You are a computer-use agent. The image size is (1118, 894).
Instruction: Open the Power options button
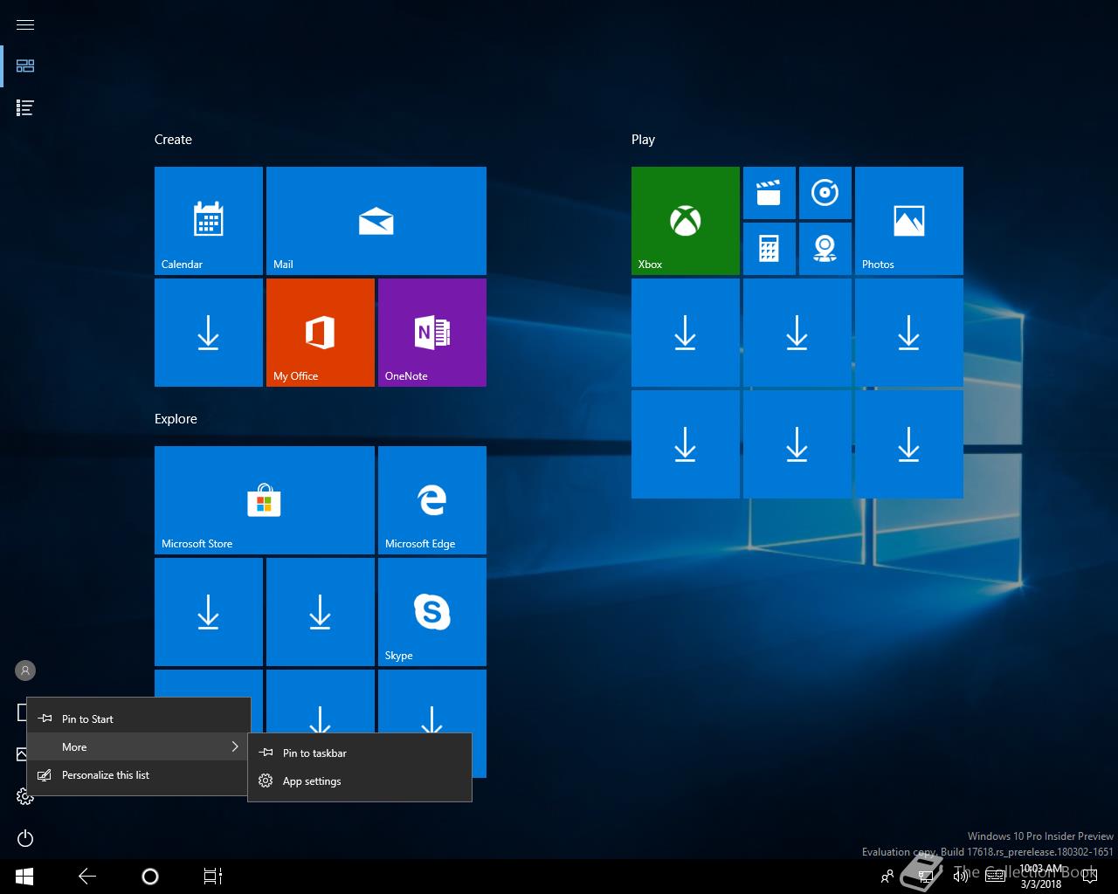coord(25,838)
